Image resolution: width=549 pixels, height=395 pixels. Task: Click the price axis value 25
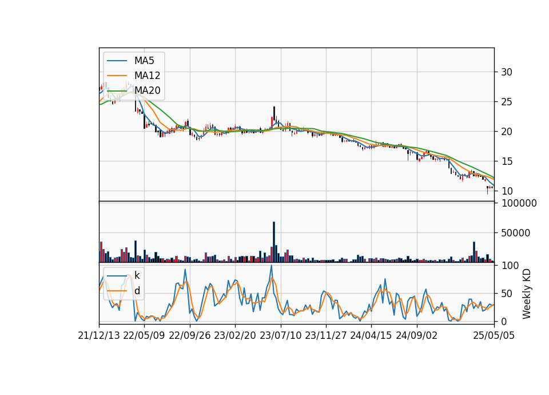point(507,102)
